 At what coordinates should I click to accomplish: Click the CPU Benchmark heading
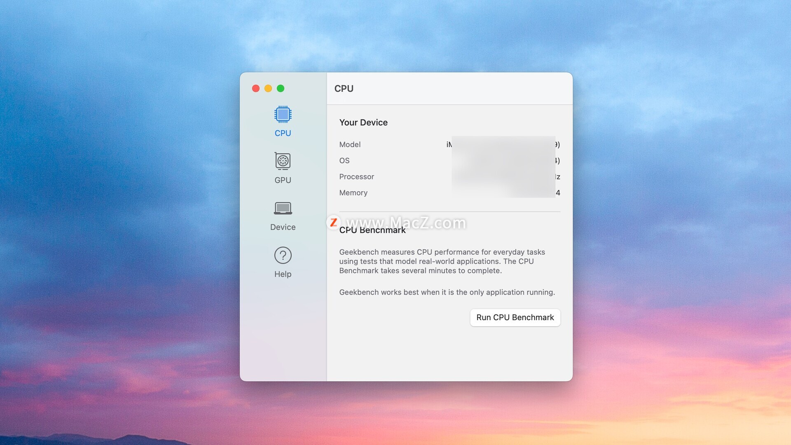(x=372, y=230)
